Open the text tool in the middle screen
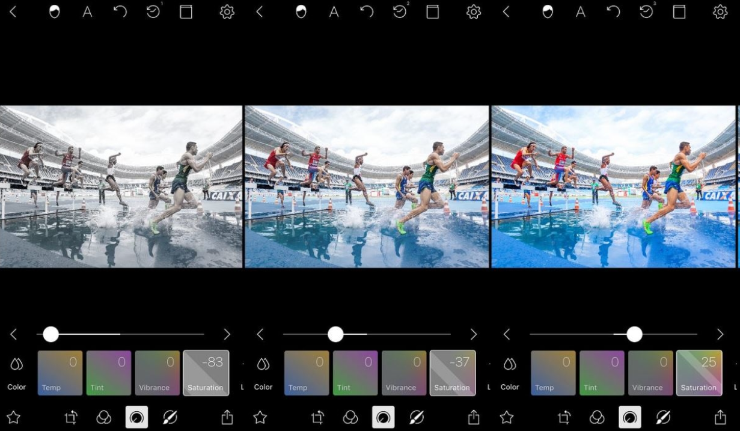Image resolution: width=740 pixels, height=431 pixels. pos(334,12)
